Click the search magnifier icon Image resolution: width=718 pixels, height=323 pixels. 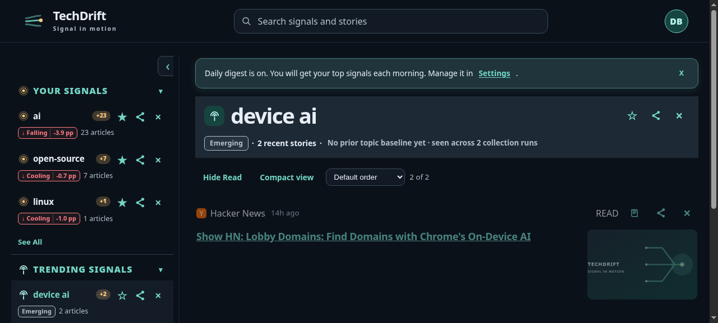tap(246, 21)
